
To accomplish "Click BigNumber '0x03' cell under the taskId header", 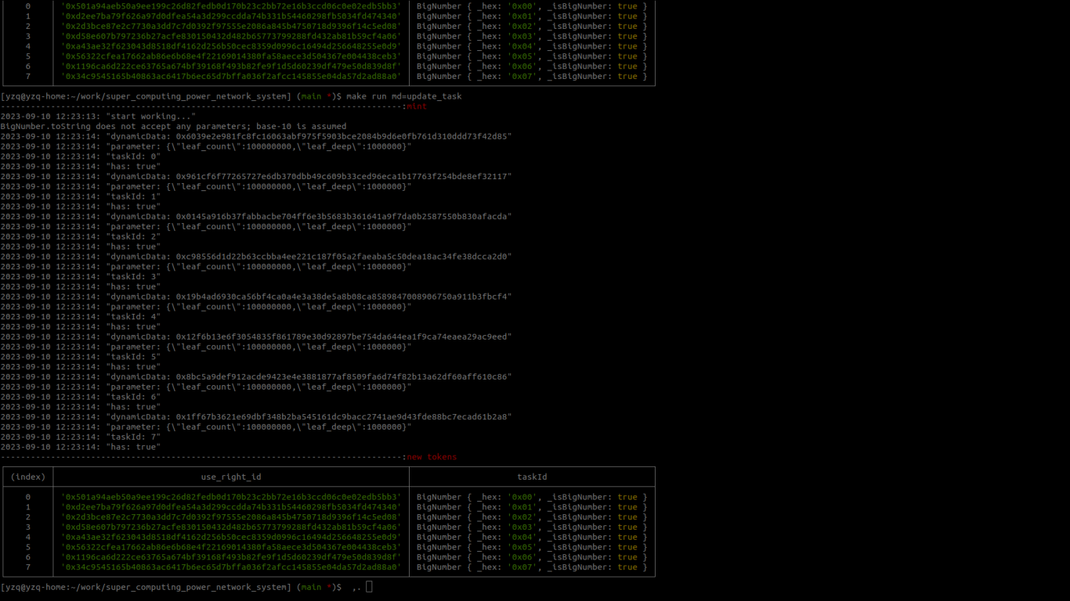I will pyautogui.click(x=532, y=527).
